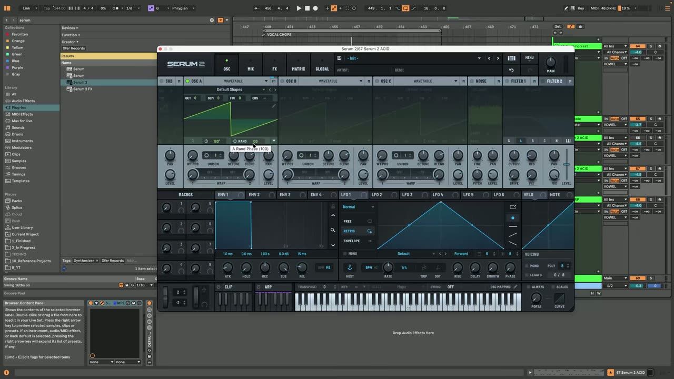Enable OSC C
Image resolution: width=674 pixels, height=379 pixels.
(x=377, y=81)
